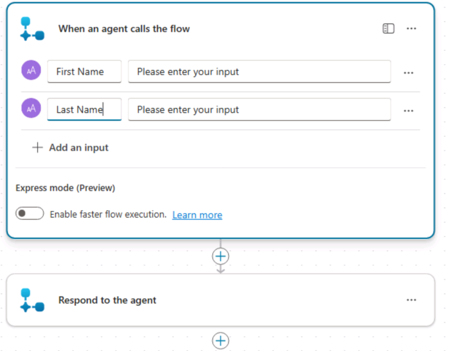Click the text type icon beside Last Name
Viewport: 449px width, 351px height.
point(31,109)
